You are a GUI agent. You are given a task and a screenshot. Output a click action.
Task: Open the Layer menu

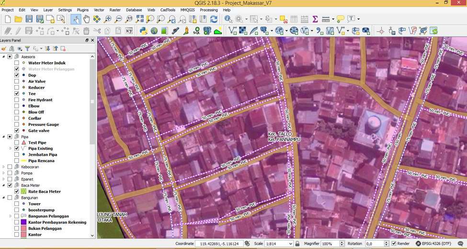pos(48,10)
